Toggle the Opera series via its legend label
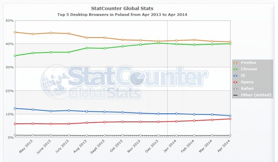This screenshot has height=162, width=278. tap(247, 82)
